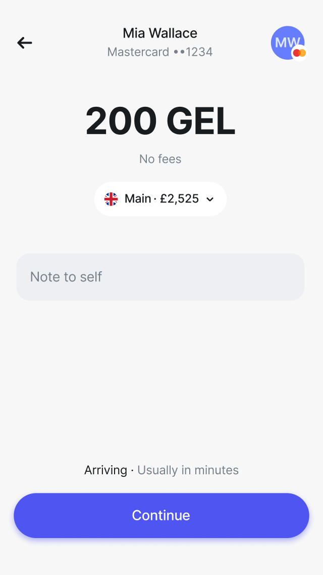Tap the orange circle of the Mastercard badge
This screenshot has width=323, height=575.
pyautogui.click(x=303, y=53)
